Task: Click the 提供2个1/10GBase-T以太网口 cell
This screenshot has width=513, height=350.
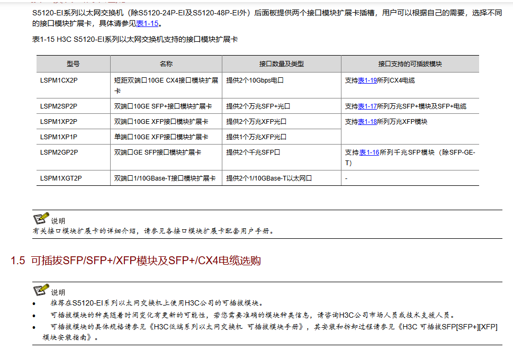Action: click(269, 178)
